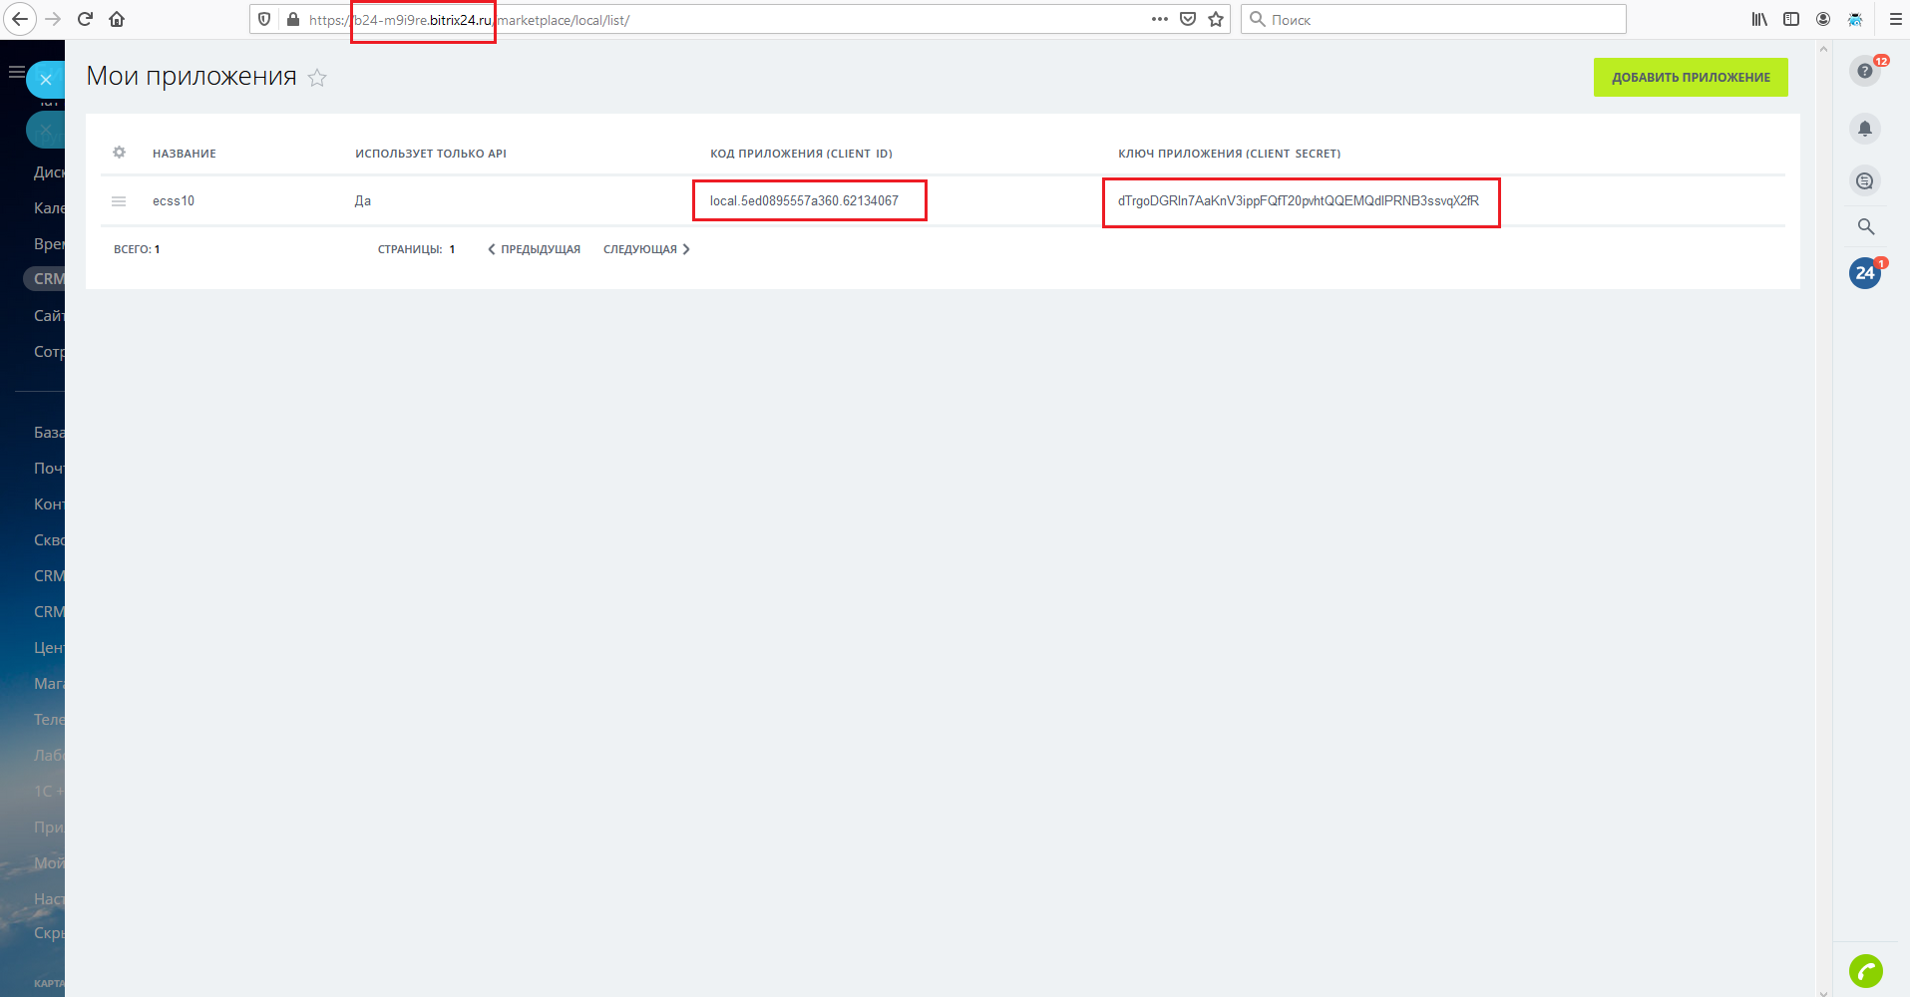Click the НАЗВАНИЕ column header
Screen dimensions: 1910x997
click(x=185, y=154)
